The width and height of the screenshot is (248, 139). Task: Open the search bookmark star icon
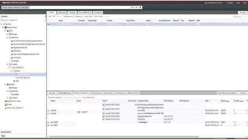point(136,7)
